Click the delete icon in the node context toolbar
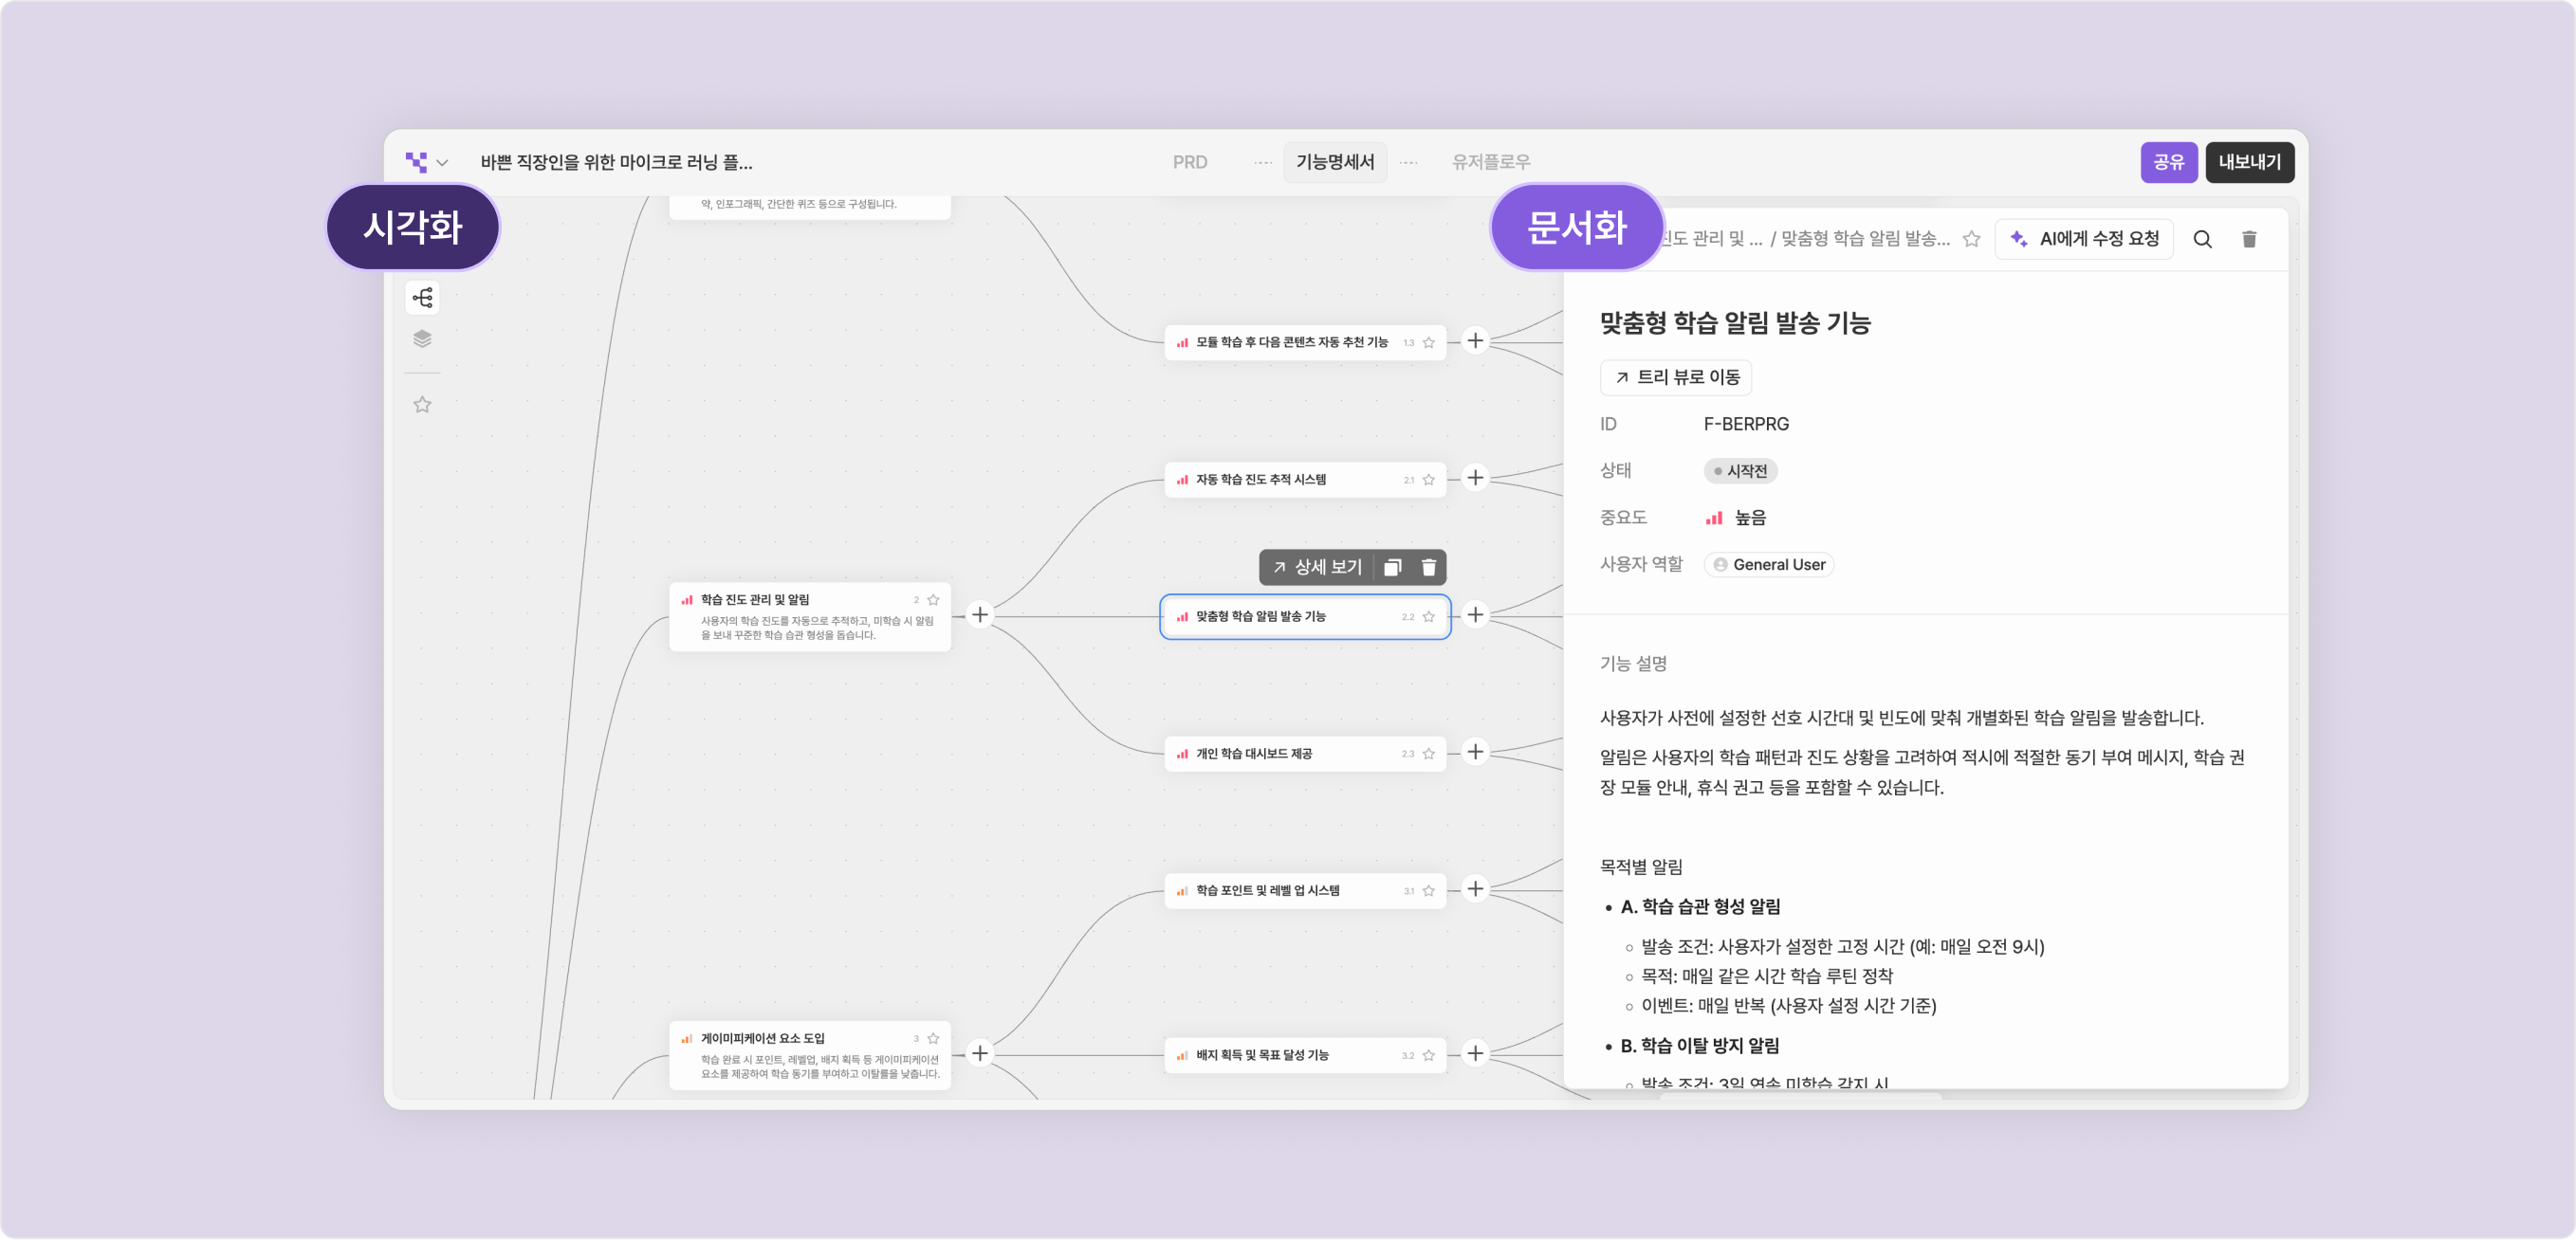This screenshot has width=2576, height=1240. (x=1429, y=568)
